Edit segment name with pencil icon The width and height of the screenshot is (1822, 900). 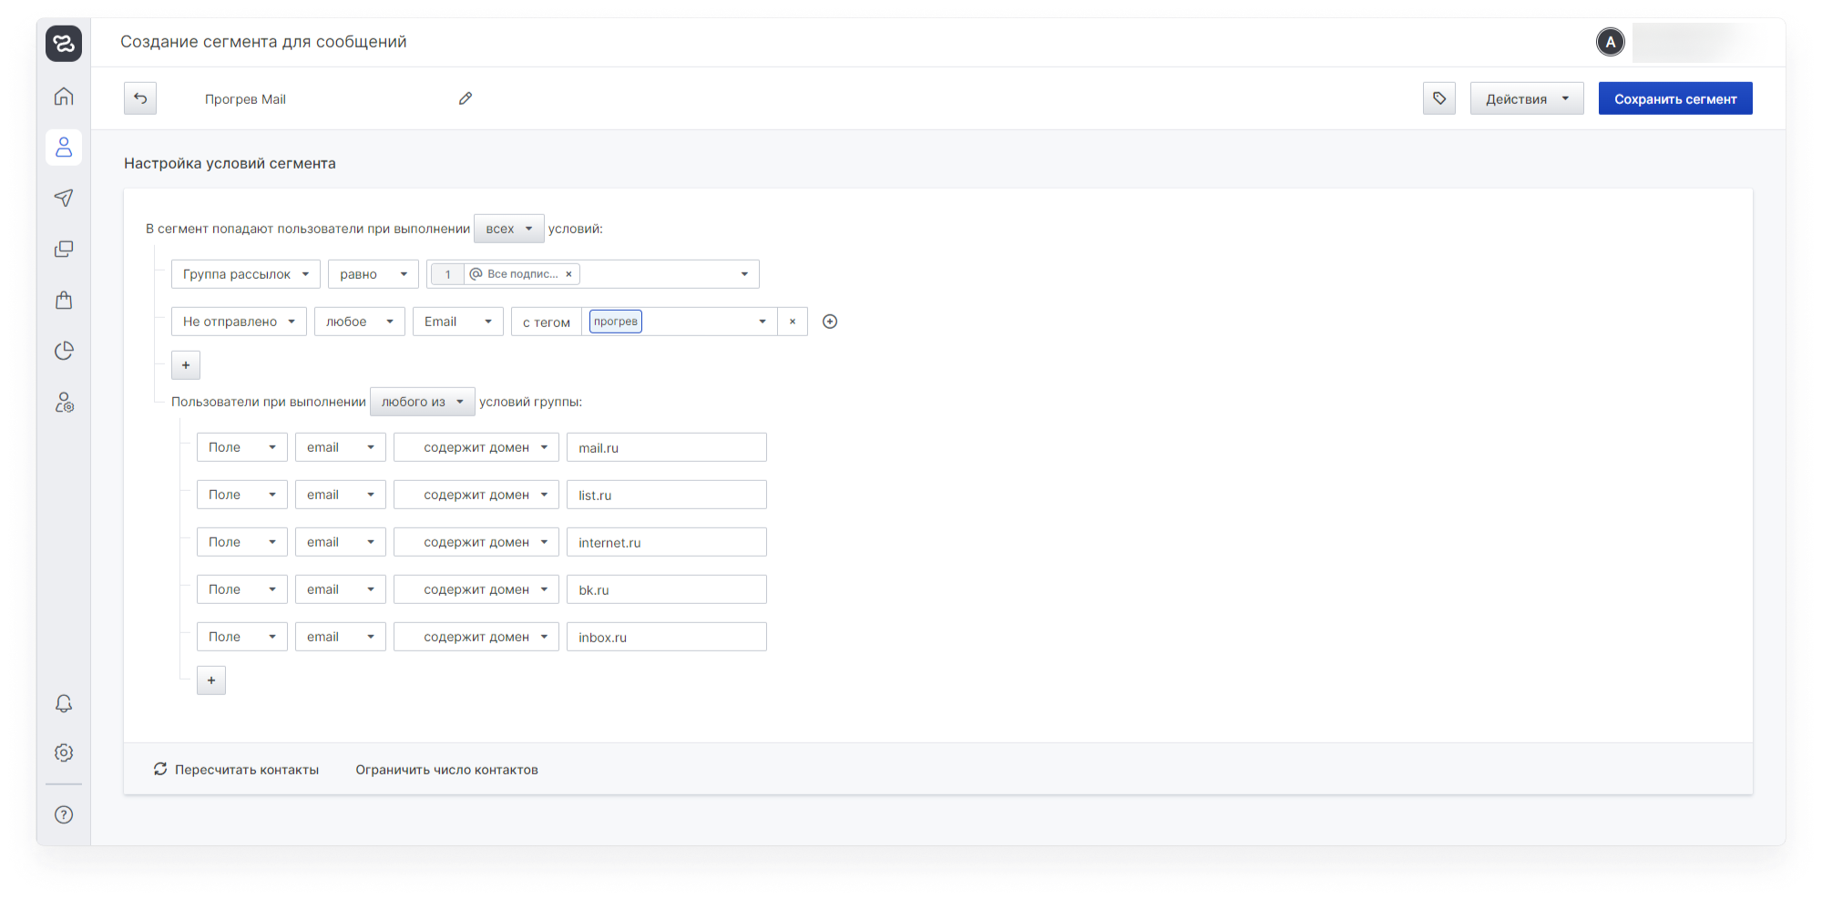(466, 98)
